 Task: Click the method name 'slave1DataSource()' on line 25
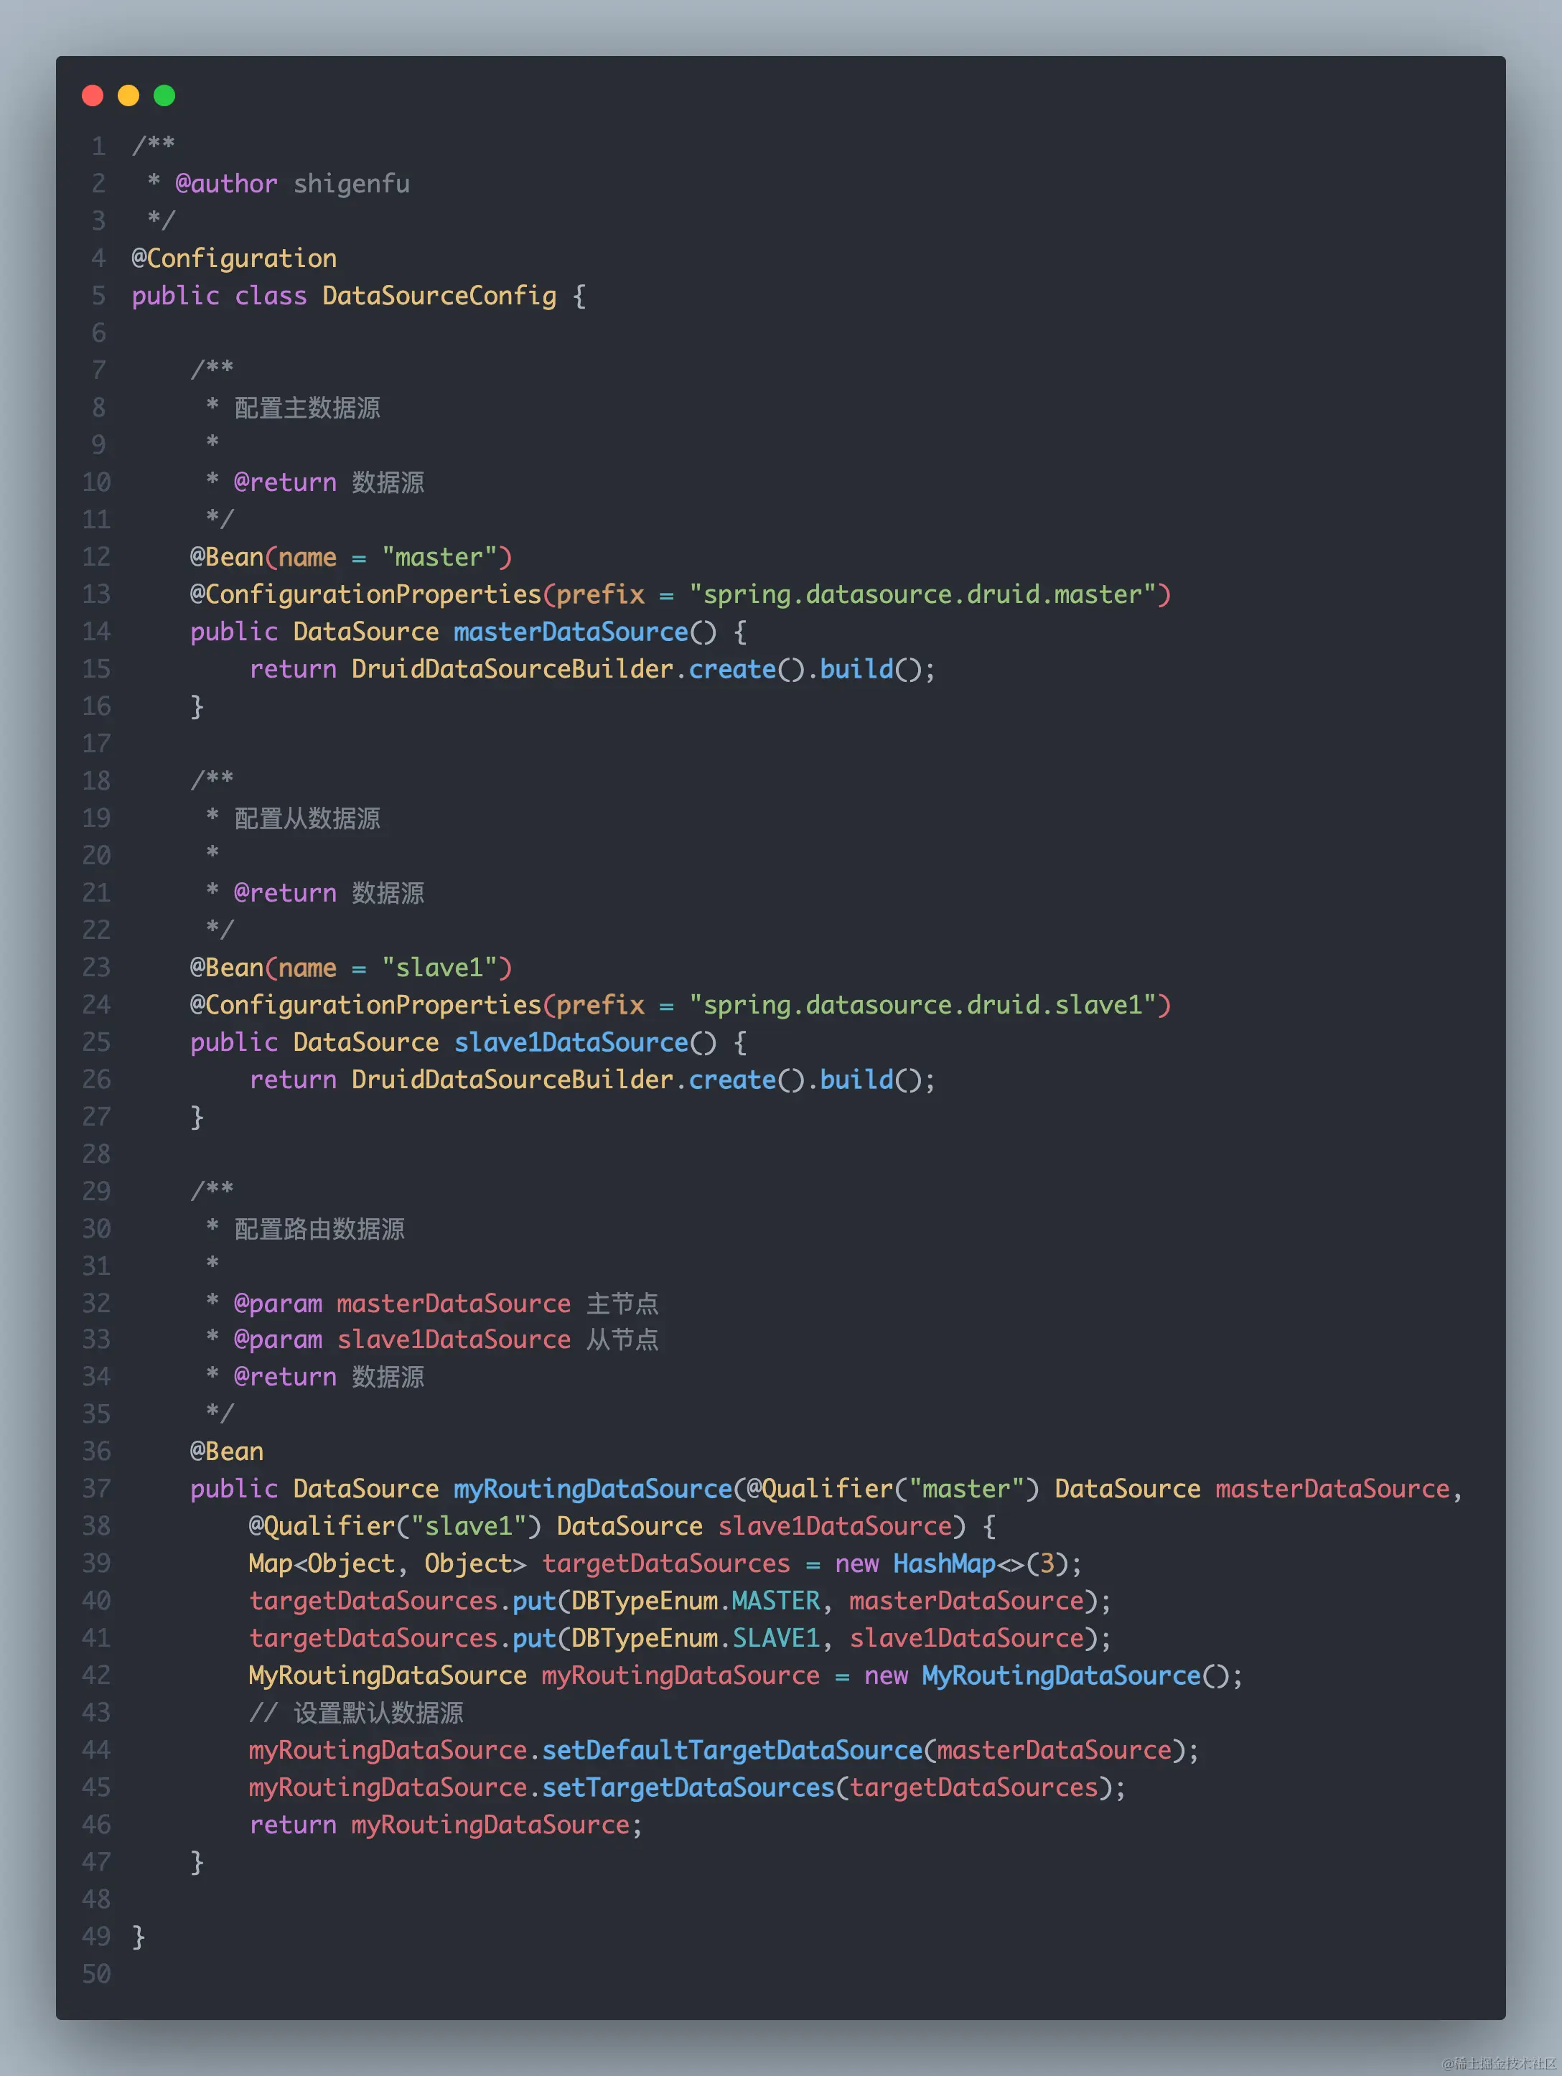coord(585,1042)
